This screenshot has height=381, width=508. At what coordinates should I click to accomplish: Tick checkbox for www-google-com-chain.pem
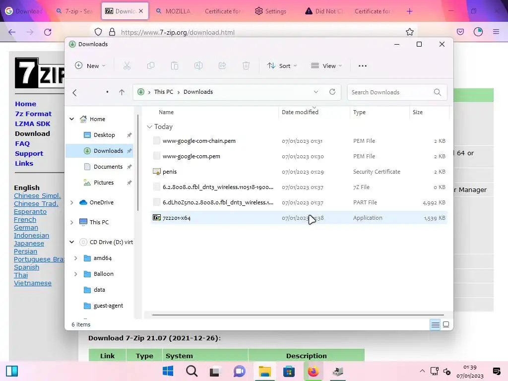[156, 140]
